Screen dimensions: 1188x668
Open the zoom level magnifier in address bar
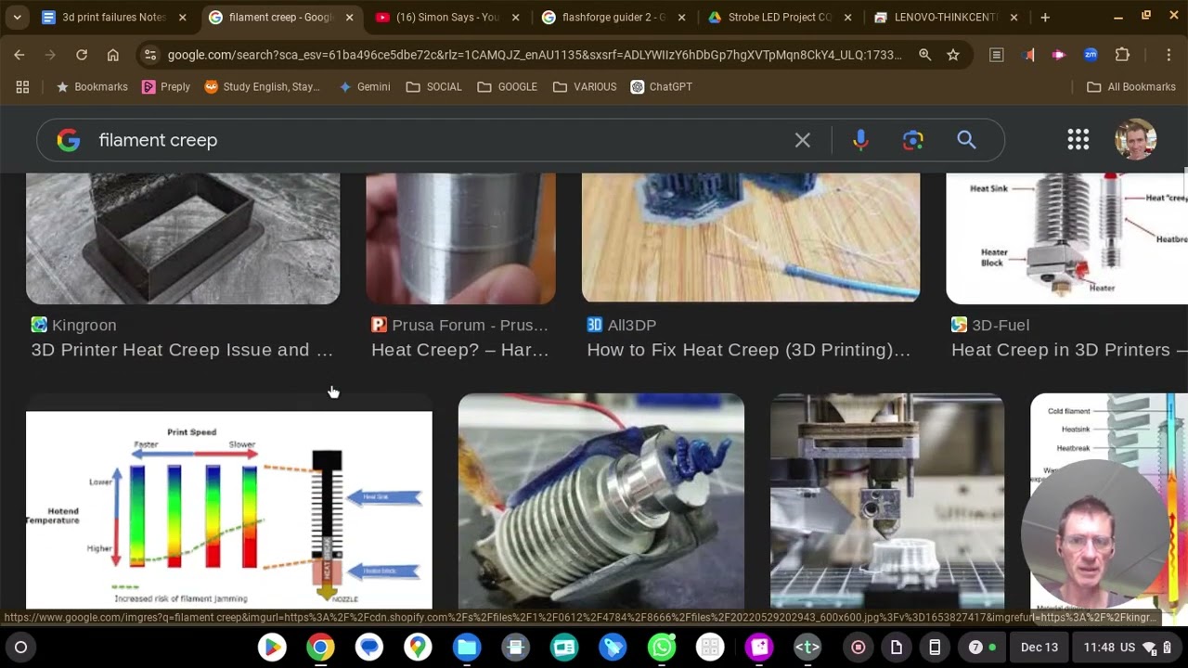point(924,55)
